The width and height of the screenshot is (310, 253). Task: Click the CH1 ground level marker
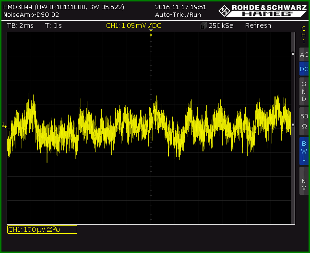click(4, 125)
